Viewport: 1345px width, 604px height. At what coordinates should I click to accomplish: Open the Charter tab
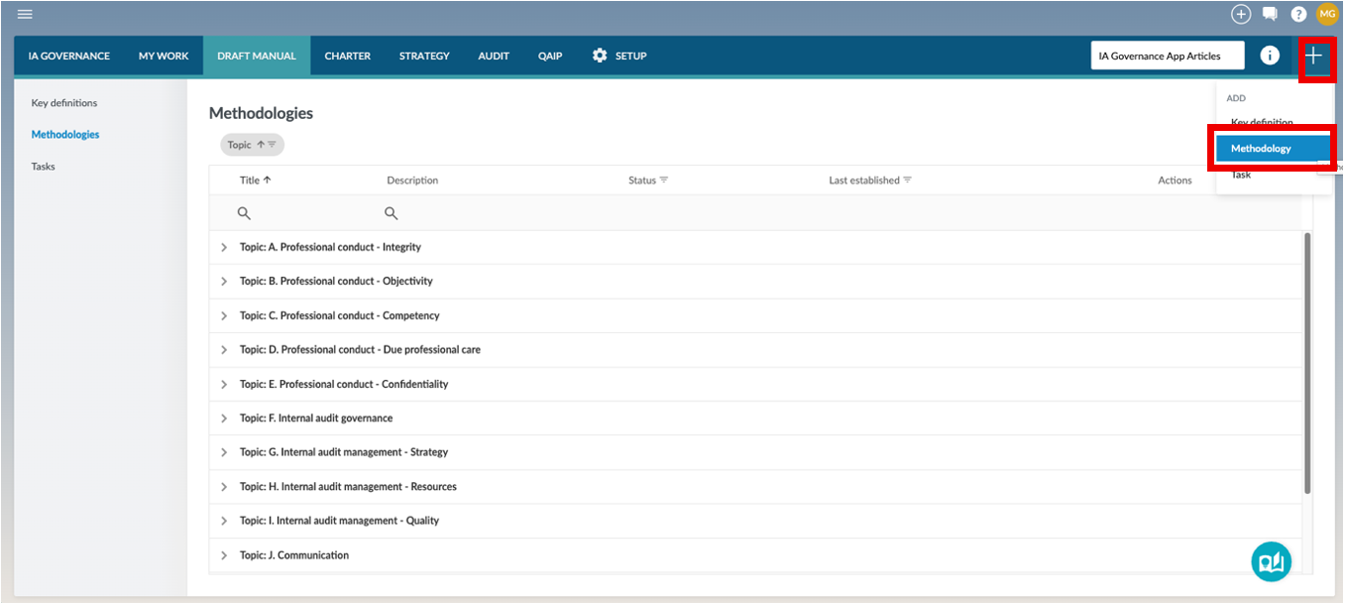348,57
